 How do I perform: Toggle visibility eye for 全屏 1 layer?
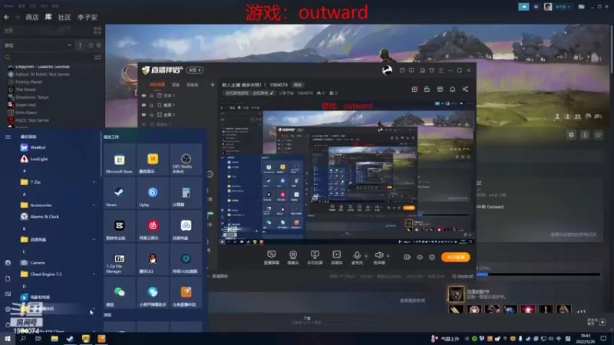144,114
